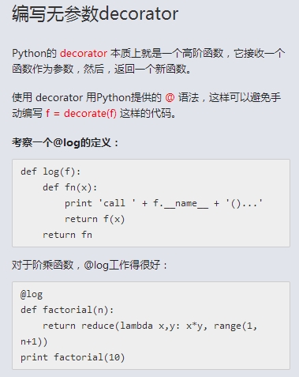299x377 pixels.
Task: Click the line def factorial(n):
Action: coord(67,310)
